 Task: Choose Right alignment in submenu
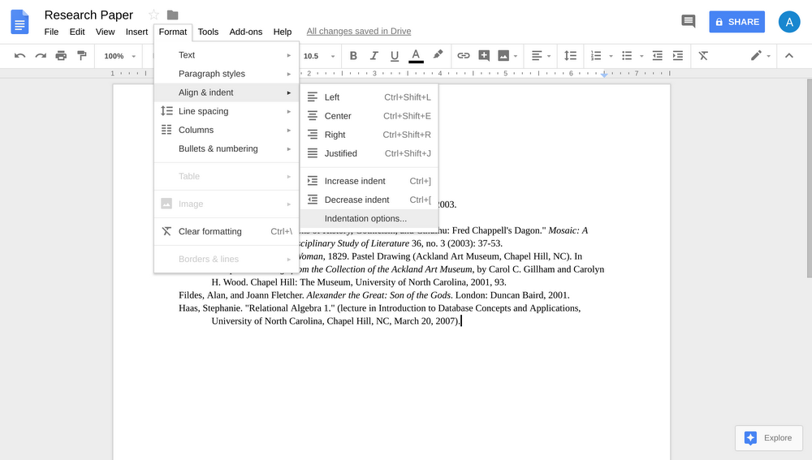pyautogui.click(x=369, y=135)
